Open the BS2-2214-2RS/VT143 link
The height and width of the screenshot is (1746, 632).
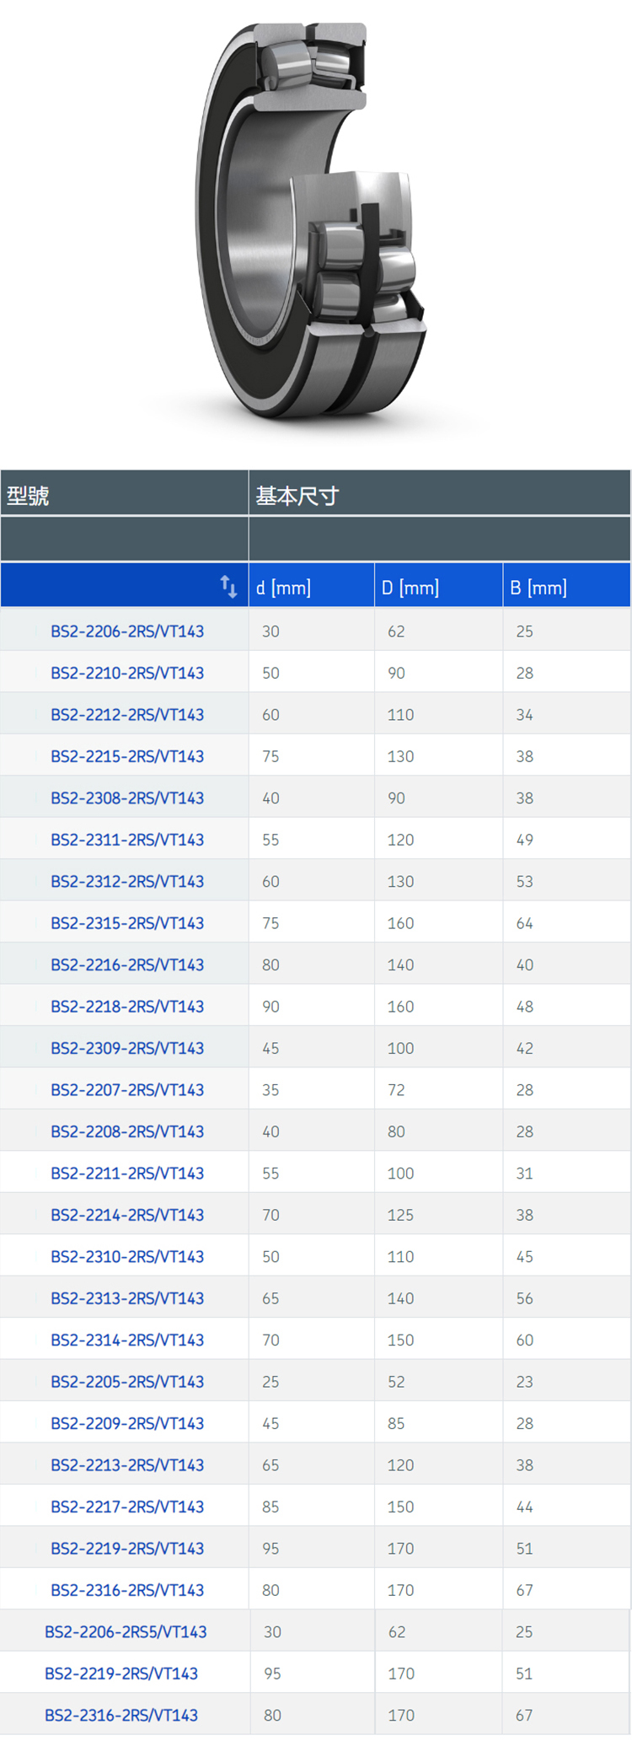click(127, 1216)
